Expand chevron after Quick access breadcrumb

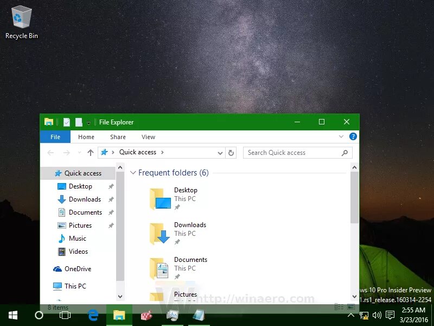pyautogui.click(x=162, y=152)
